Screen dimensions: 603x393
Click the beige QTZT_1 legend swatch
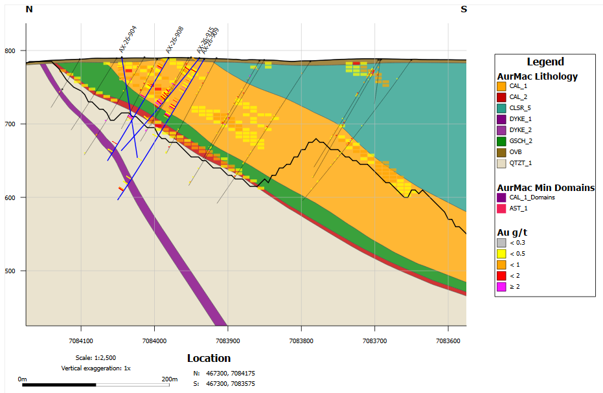click(x=501, y=163)
